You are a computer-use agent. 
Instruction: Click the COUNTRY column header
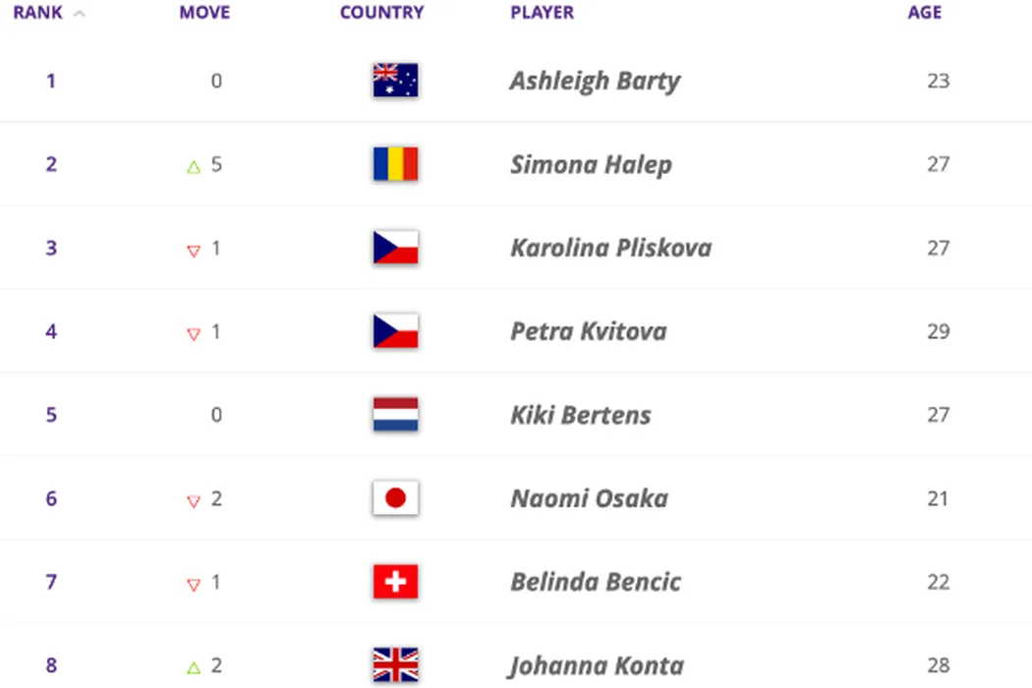381,14
